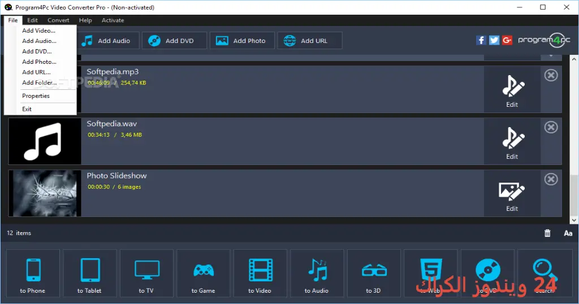Convert to Video format
579x304 pixels.
pos(260,273)
